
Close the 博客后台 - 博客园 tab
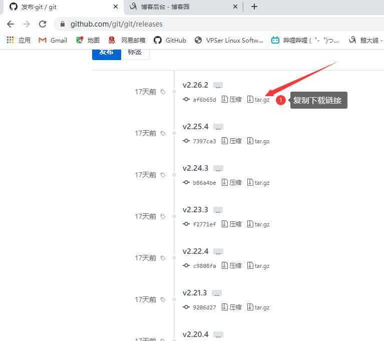(x=235, y=7)
